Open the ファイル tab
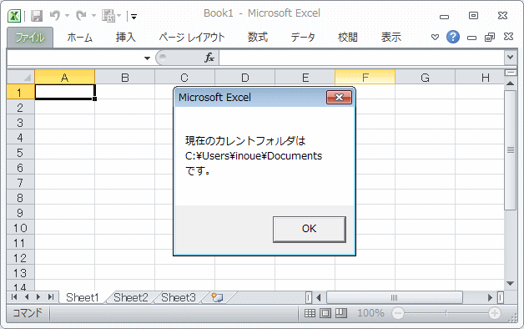This screenshot has height=329, width=524. click(x=30, y=38)
